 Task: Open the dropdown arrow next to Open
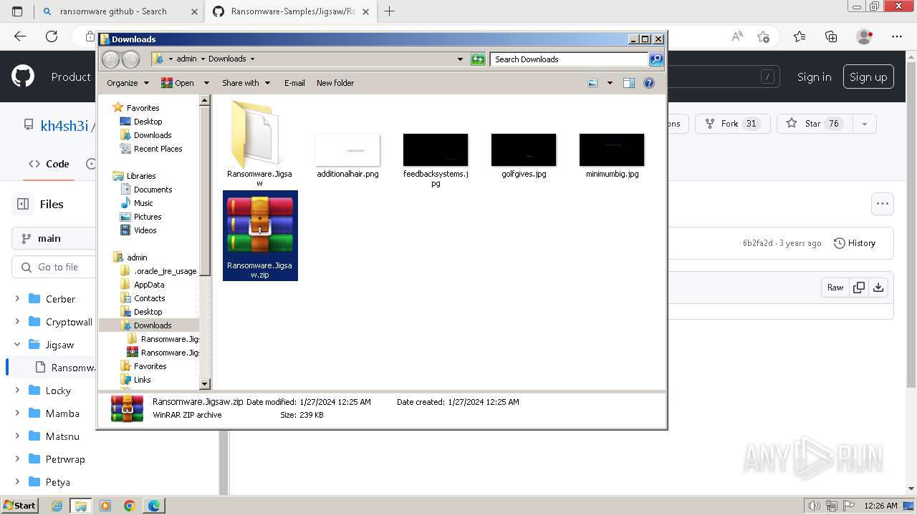pyautogui.click(x=206, y=83)
